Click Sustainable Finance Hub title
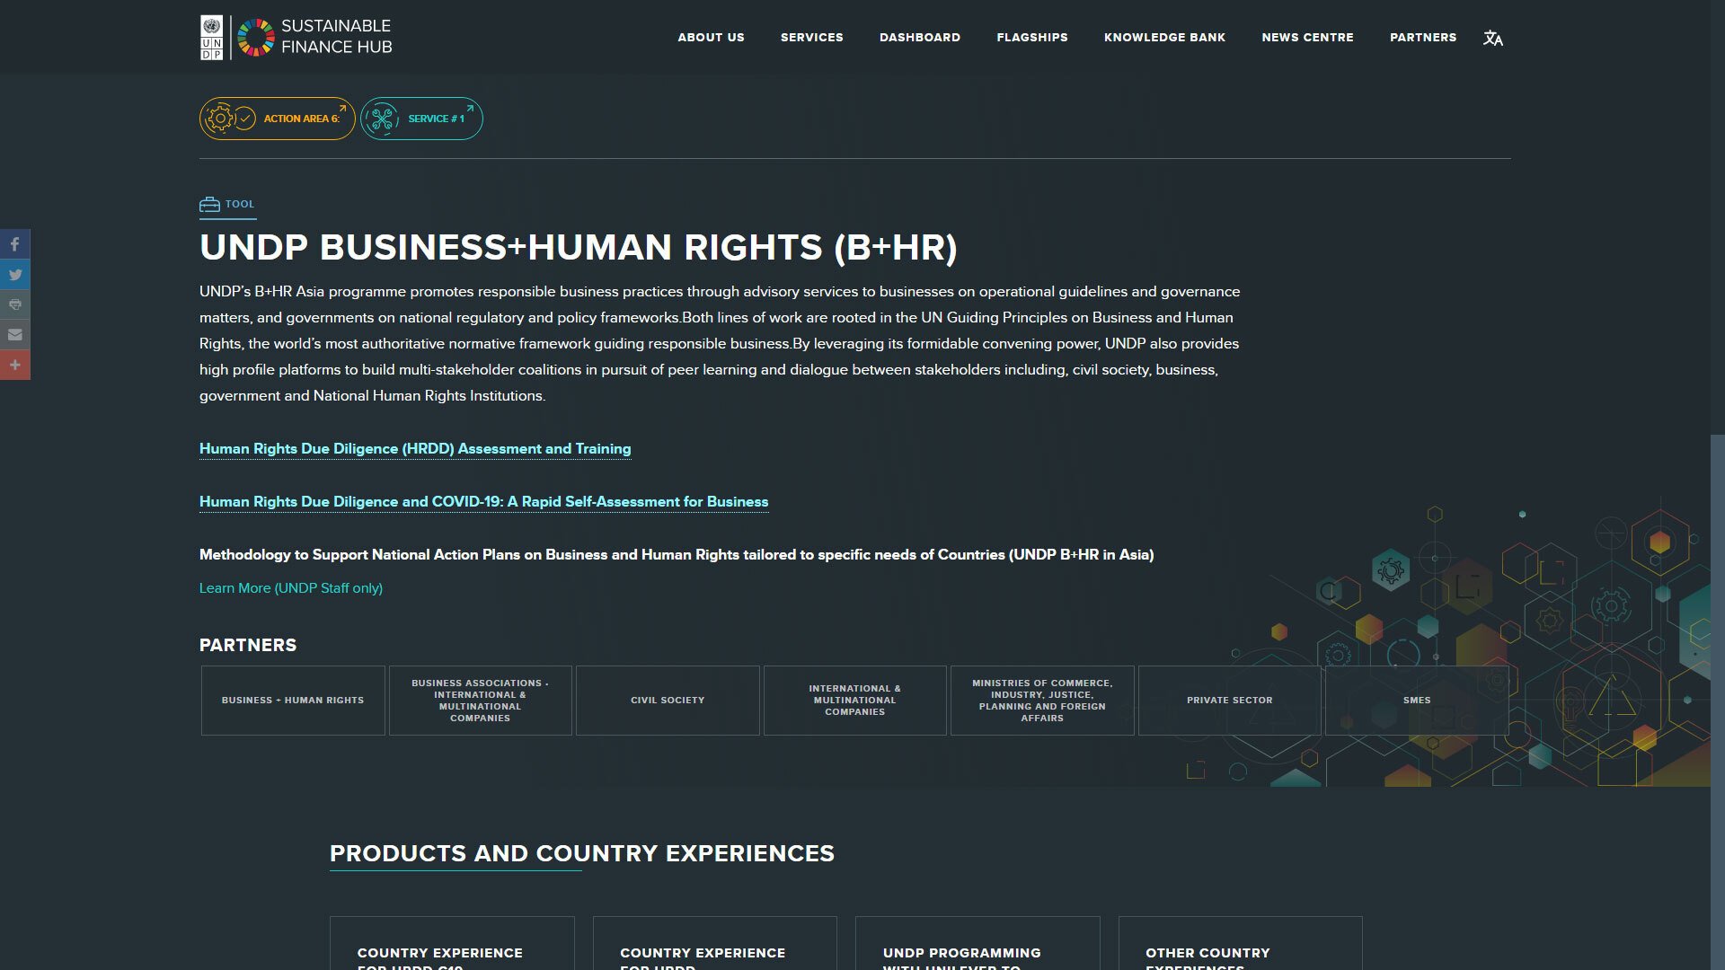This screenshot has width=1725, height=970. [x=337, y=37]
